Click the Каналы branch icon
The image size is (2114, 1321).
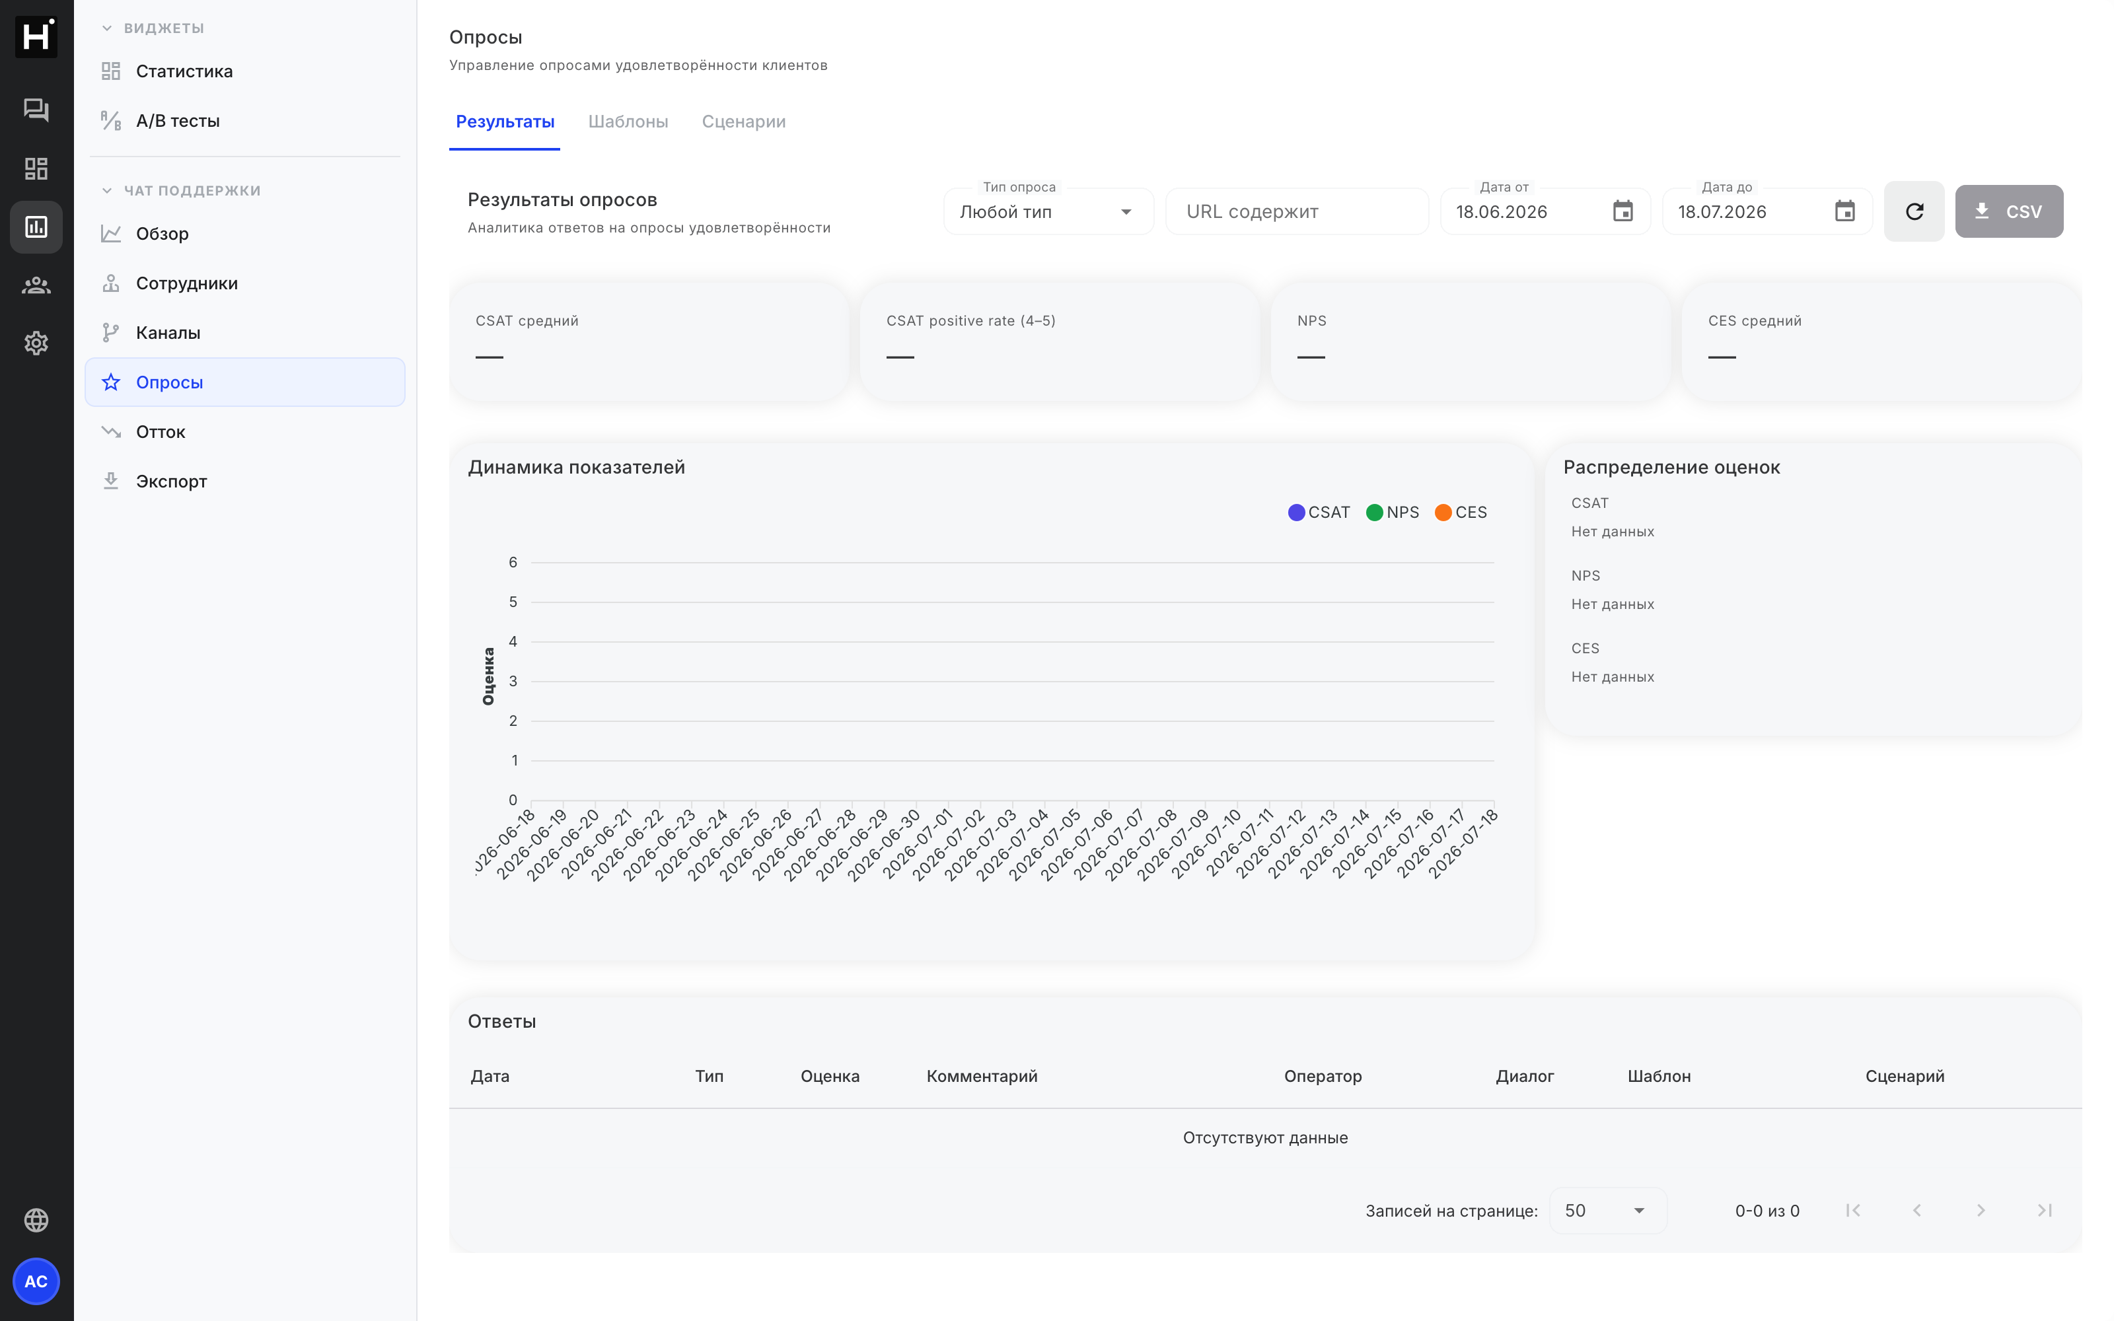pos(111,333)
